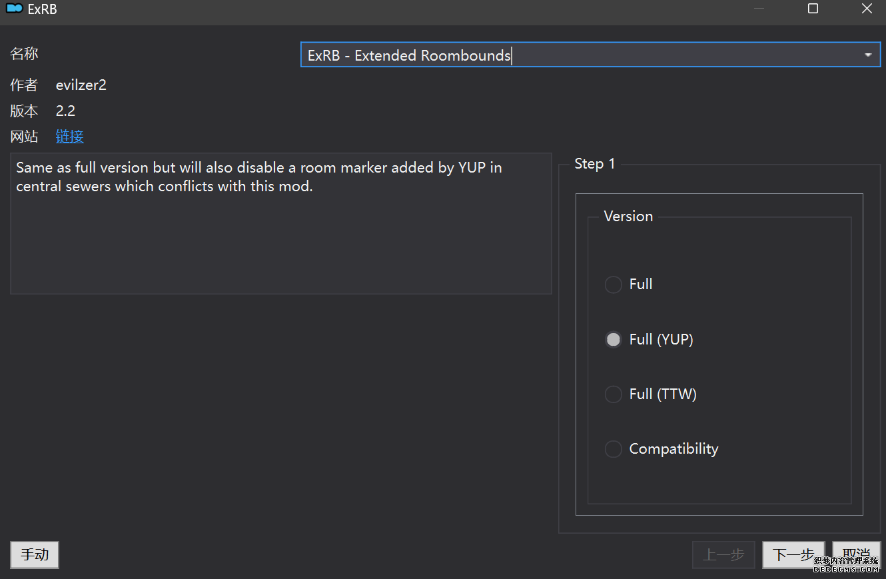
Task: Click the 手动 manual install button
Action: click(x=35, y=554)
